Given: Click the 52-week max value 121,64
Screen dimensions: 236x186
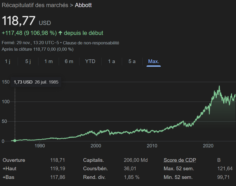Looking at the screenshot, I should coord(225,169).
